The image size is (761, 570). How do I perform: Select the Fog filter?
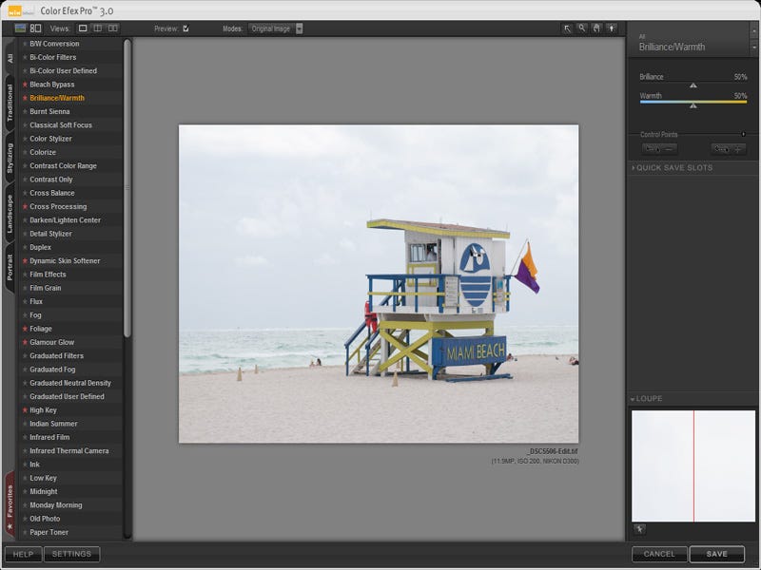click(35, 315)
